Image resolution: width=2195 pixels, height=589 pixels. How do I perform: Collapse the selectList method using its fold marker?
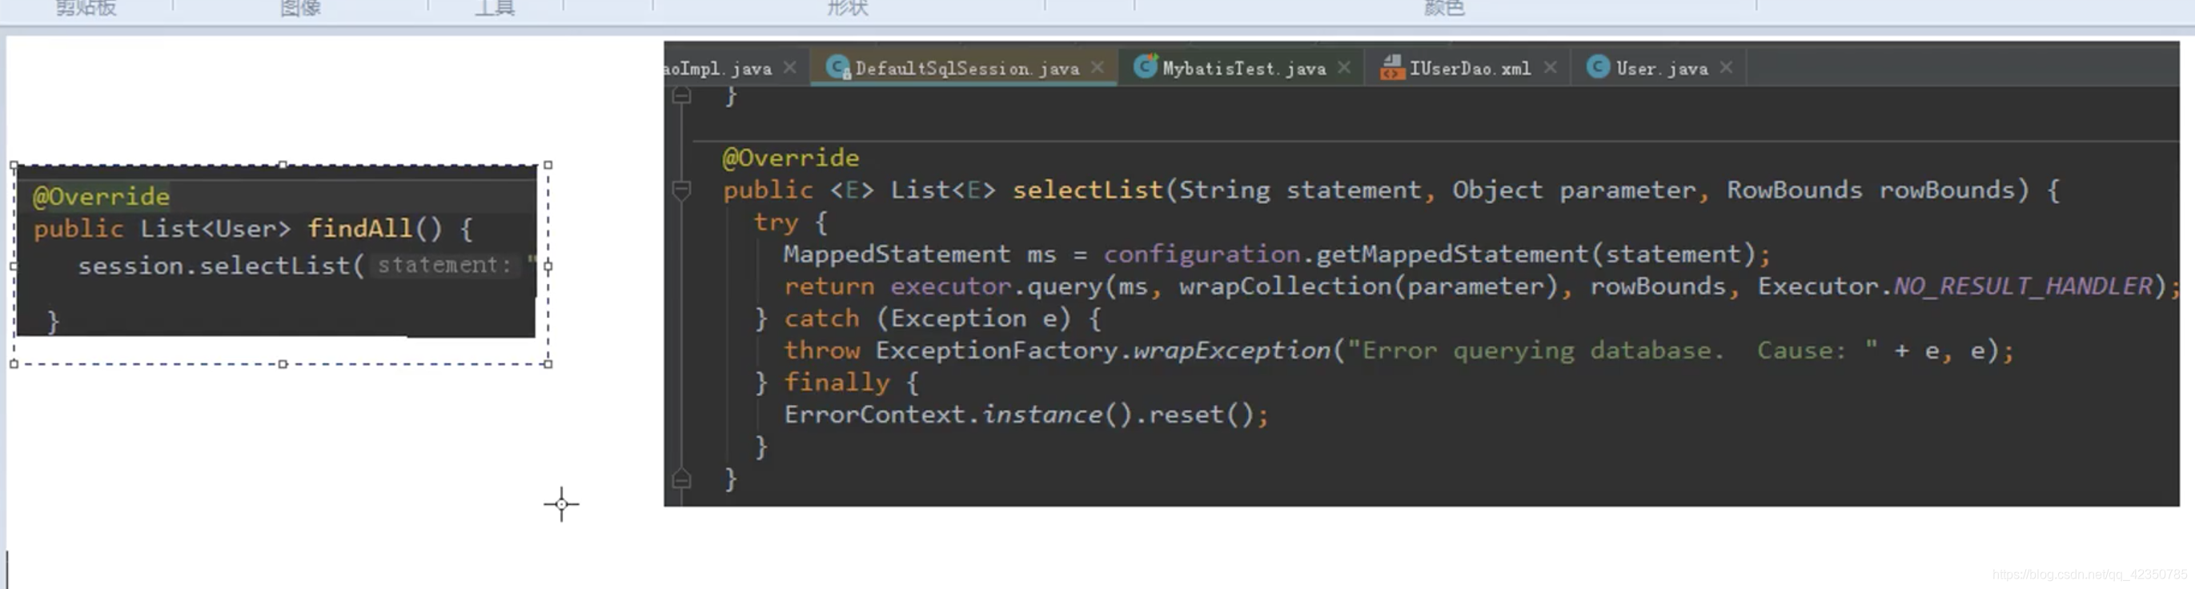(x=680, y=190)
